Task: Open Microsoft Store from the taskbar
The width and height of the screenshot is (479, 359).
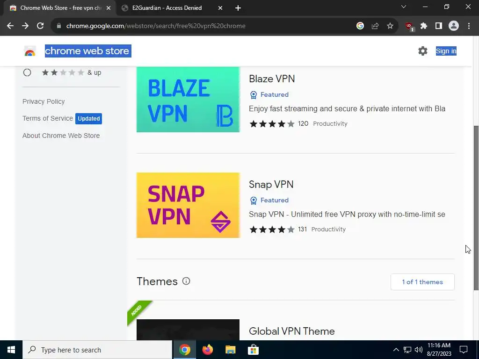Action: [253, 350]
